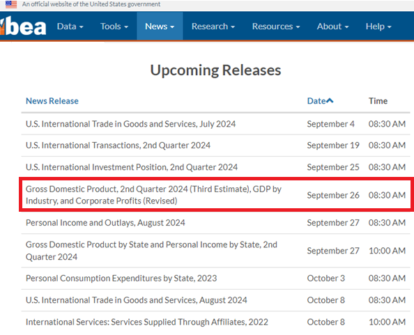Click the US flag icon
The image size is (414, 335).
click(11, 4)
